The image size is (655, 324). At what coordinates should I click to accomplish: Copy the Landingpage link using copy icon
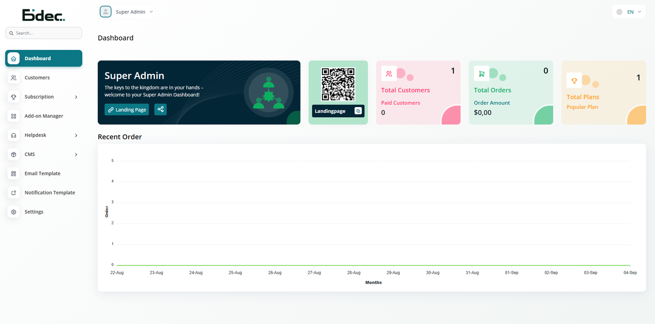pyautogui.click(x=358, y=111)
